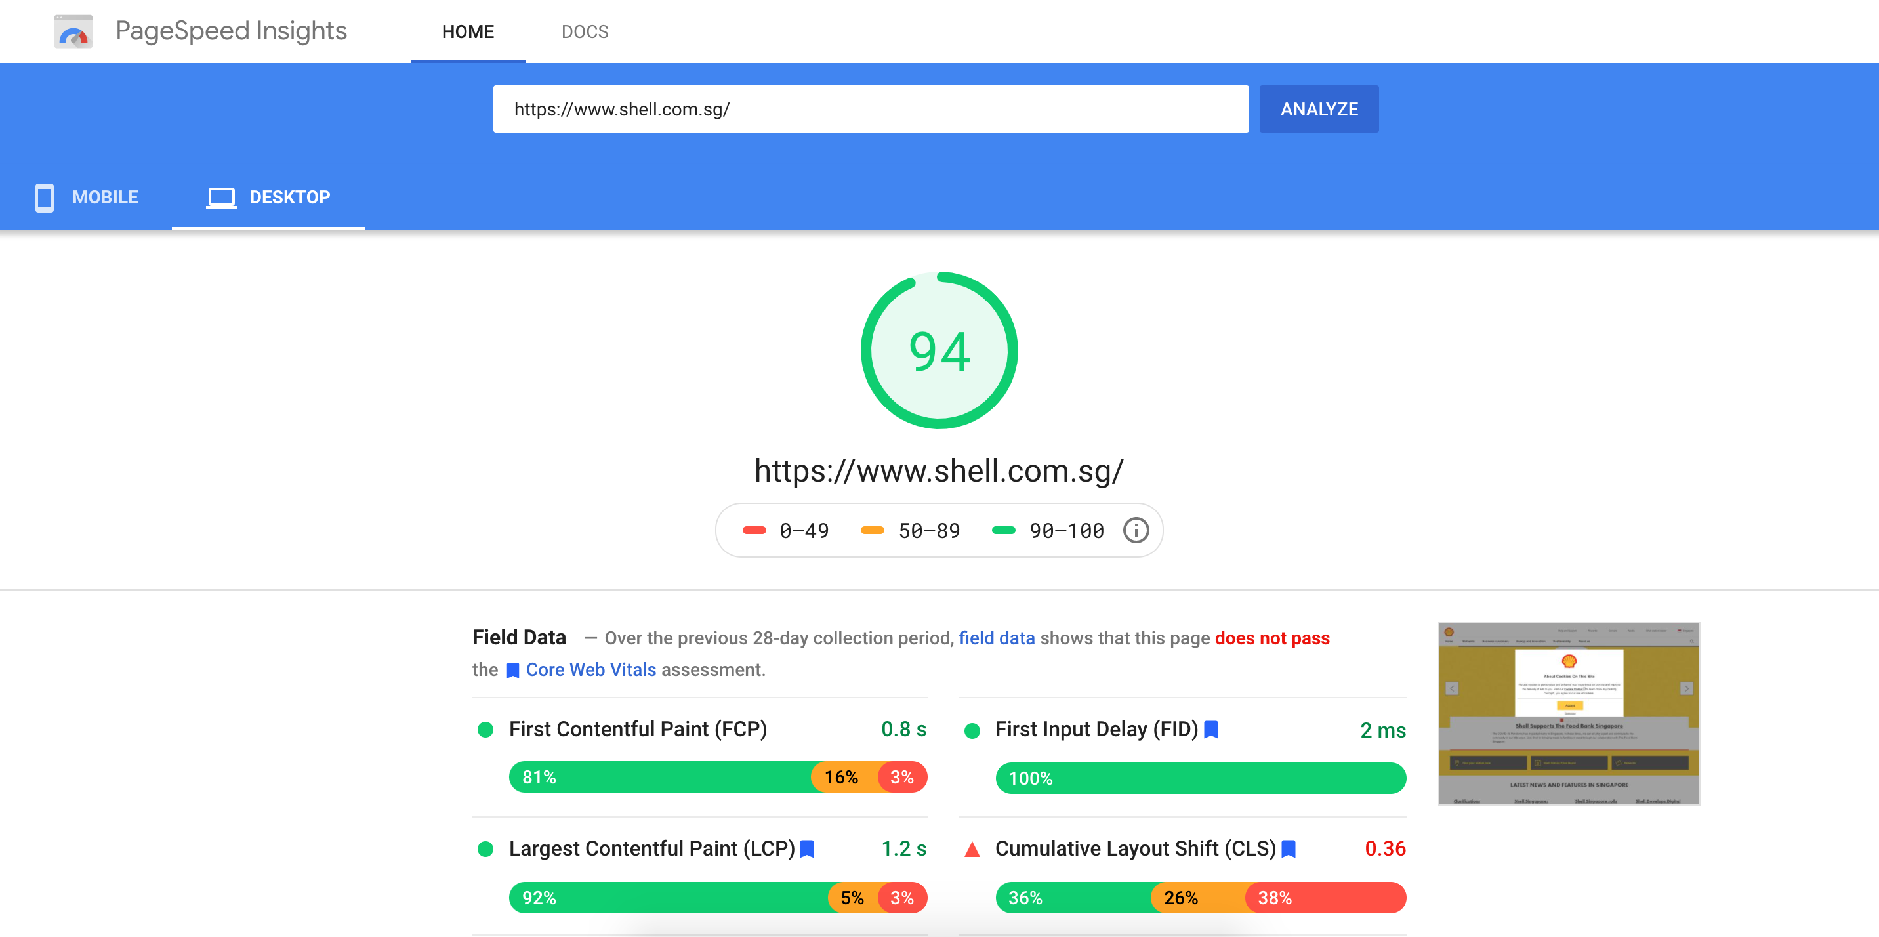Switch to the HOME tab

pyautogui.click(x=468, y=31)
